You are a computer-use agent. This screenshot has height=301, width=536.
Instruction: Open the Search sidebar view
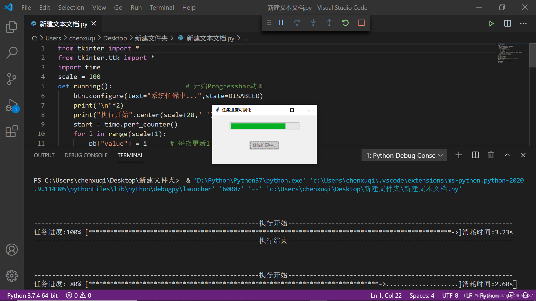[x=11, y=53]
